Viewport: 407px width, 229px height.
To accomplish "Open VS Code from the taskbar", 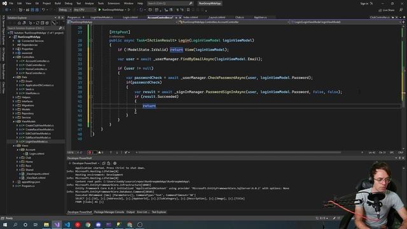I will 67,225.
